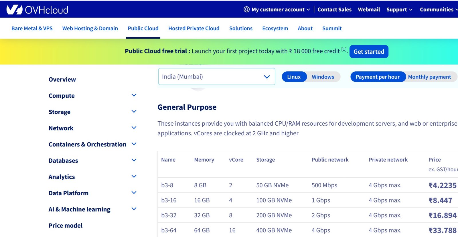The image size is (458, 237).
Task: Open the Hosted Private Cloud tab
Action: point(194,28)
